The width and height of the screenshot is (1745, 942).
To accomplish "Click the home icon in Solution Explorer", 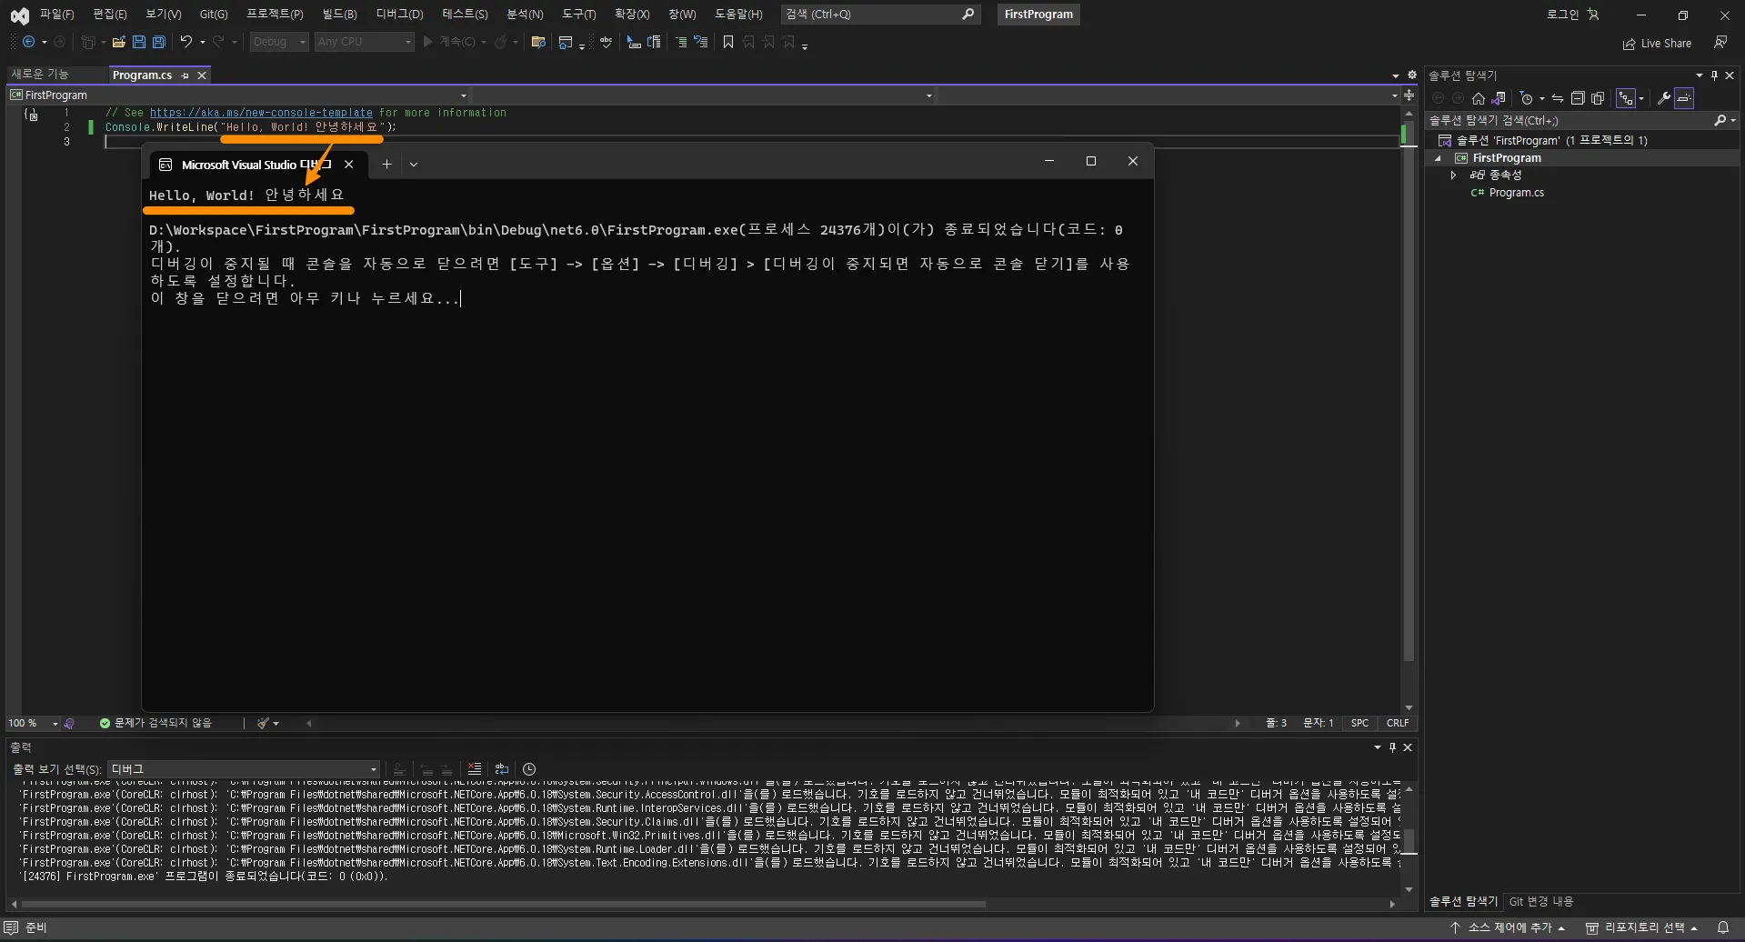I will 1479,98.
